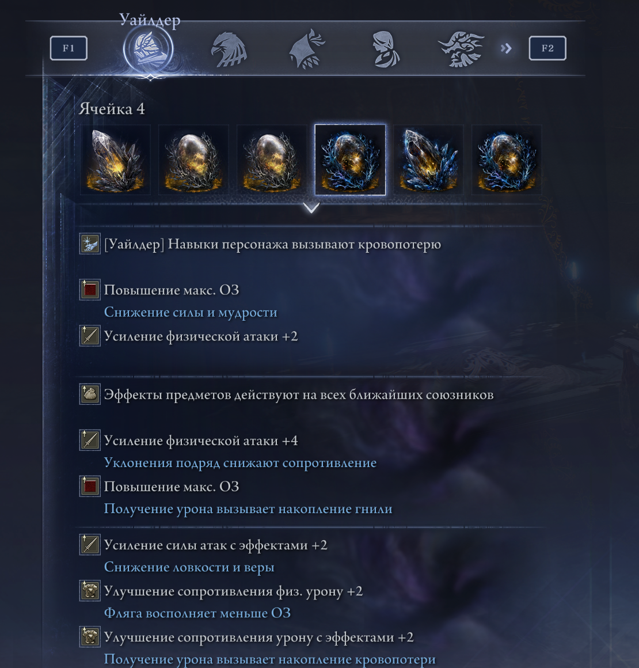Click the character skill bleed effect icon
The width and height of the screenshot is (639, 668).
point(90,244)
